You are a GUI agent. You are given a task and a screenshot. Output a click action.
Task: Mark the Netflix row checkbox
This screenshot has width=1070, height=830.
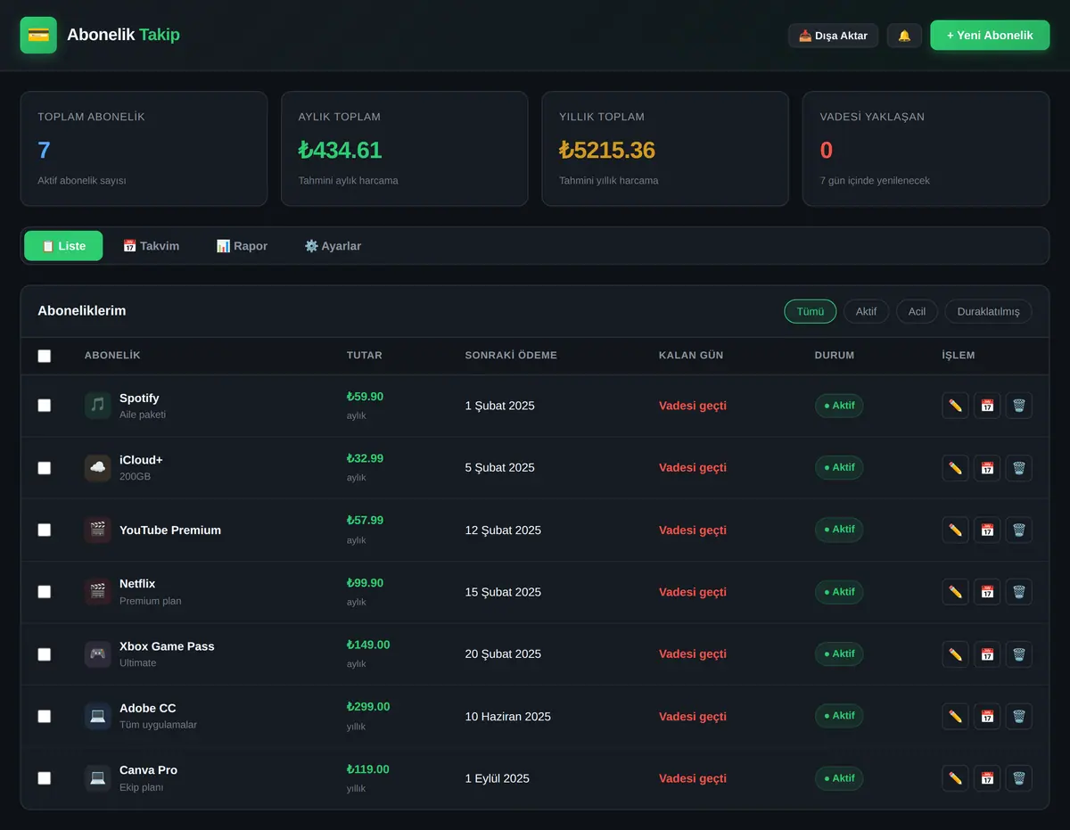tap(45, 592)
